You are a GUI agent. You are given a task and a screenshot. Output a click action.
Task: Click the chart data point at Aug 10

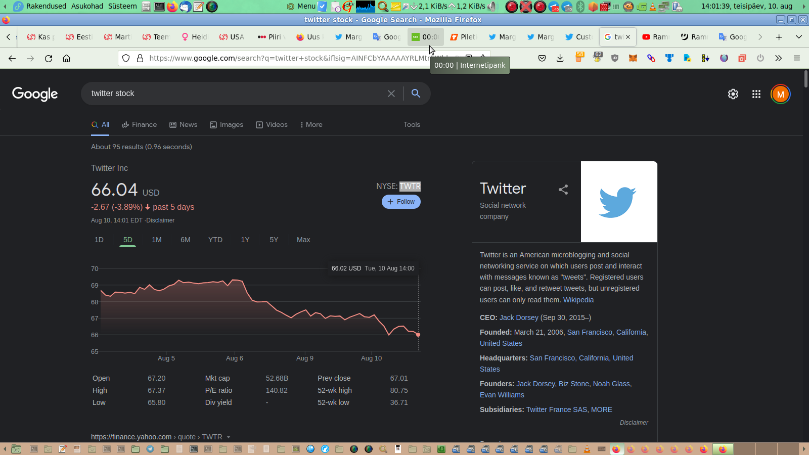pyautogui.click(x=418, y=335)
